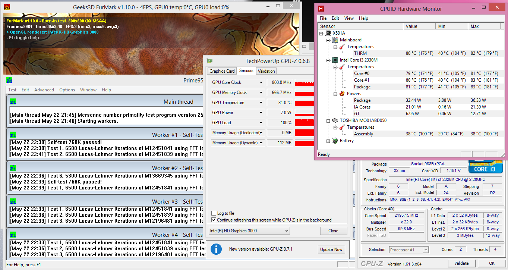508x270 pixels.
Task: Open the GPU Core Clock sensor dropdown
Action: click(262, 82)
